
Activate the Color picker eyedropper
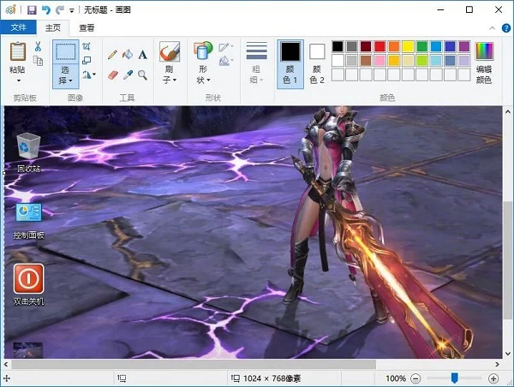pos(127,75)
